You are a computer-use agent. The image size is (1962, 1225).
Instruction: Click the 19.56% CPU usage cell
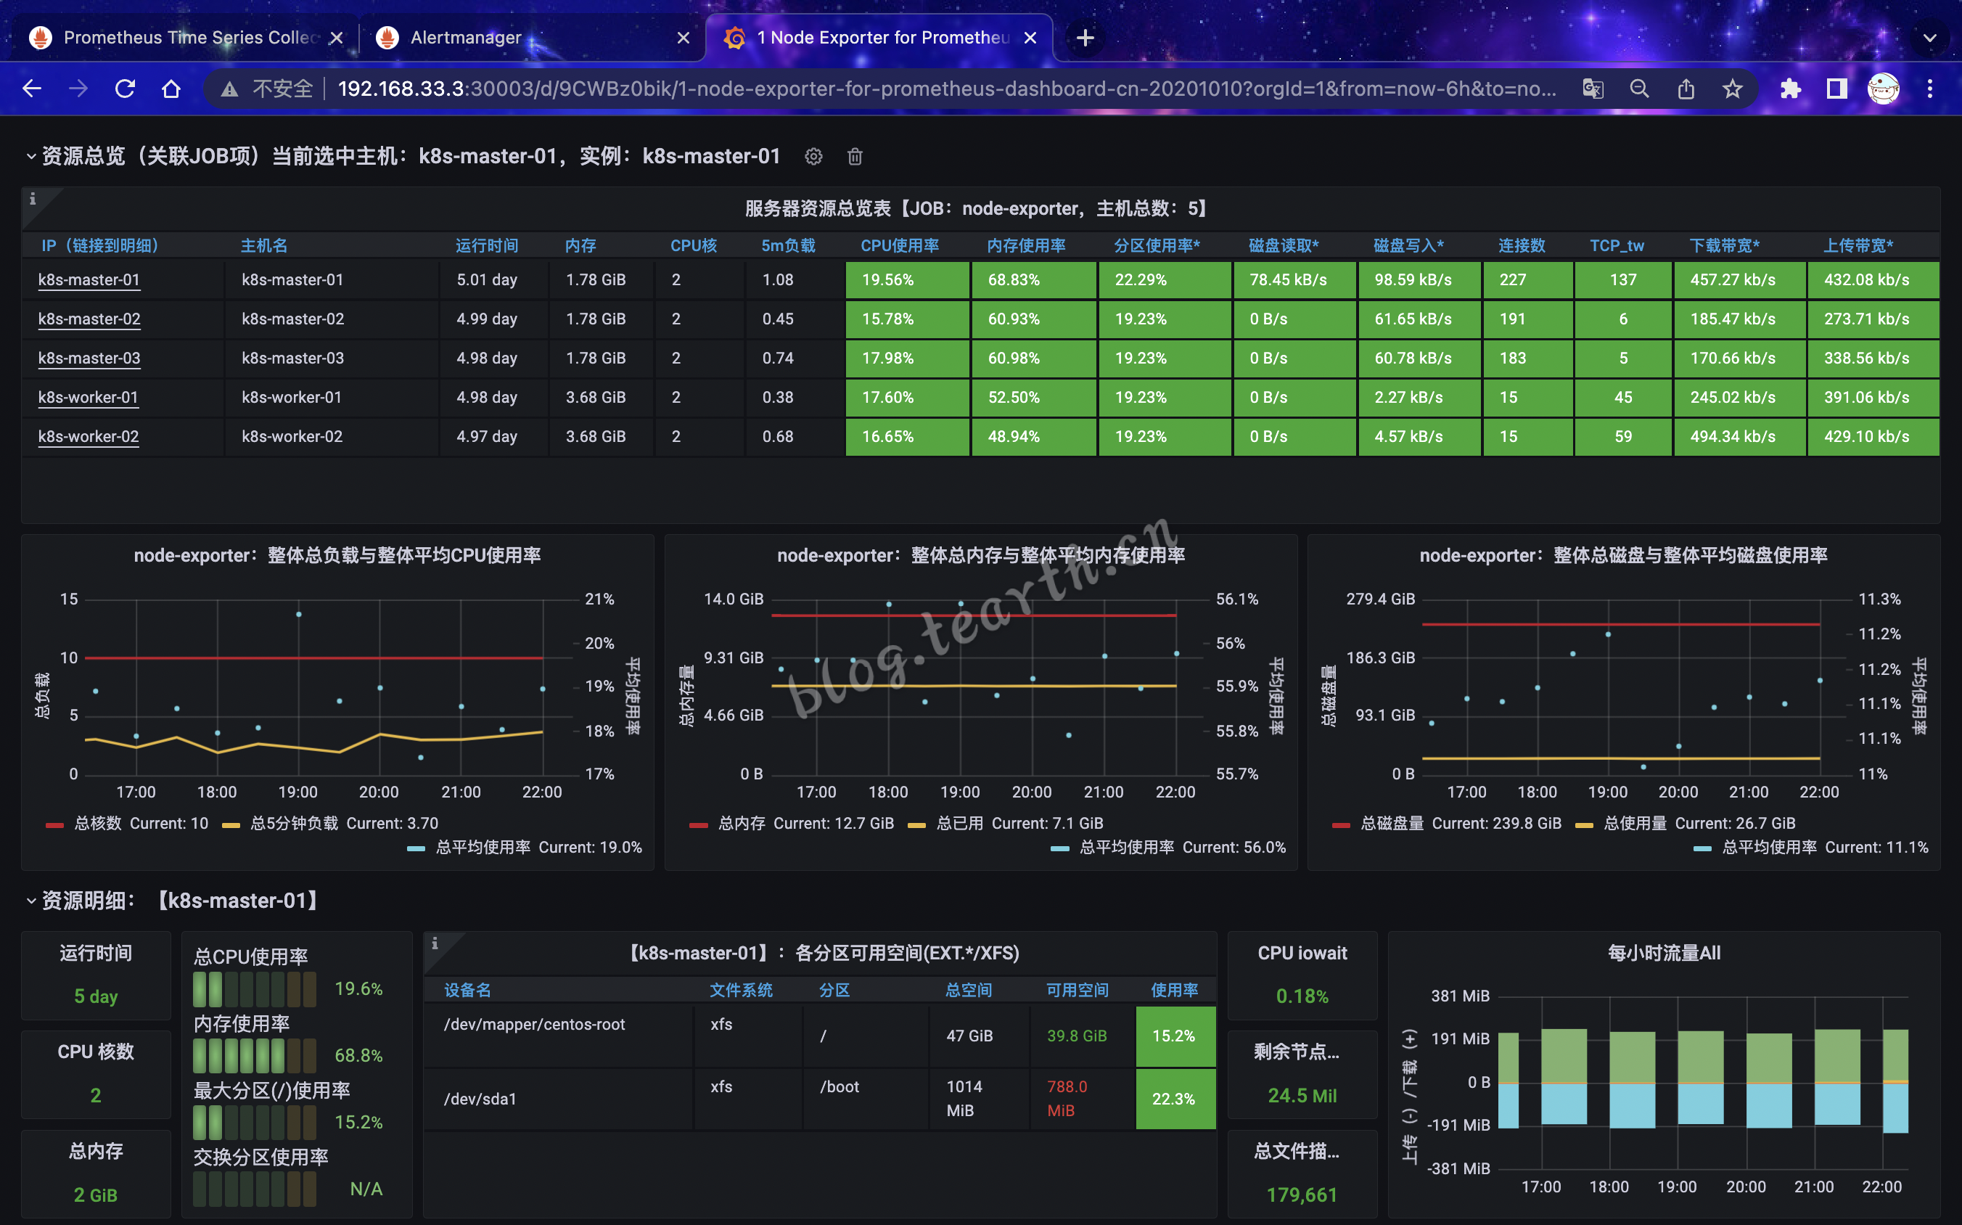(x=907, y=279)
